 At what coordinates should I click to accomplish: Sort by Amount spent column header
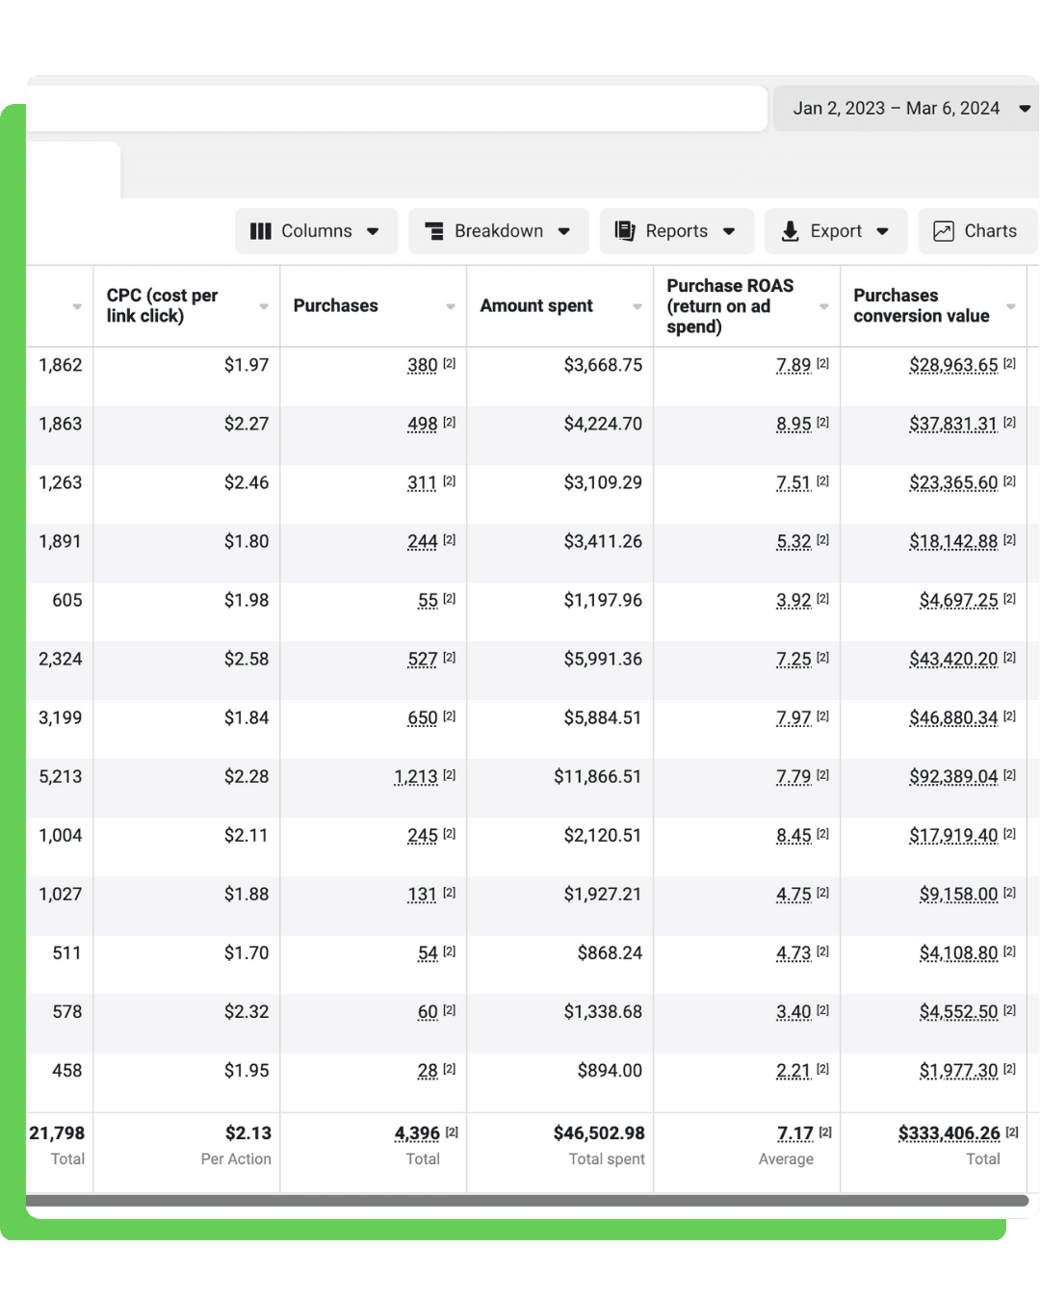click(536, 305)
